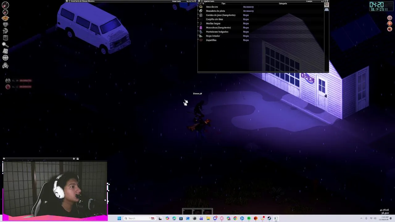Select the primary weapon slot icon

point(5,5)
